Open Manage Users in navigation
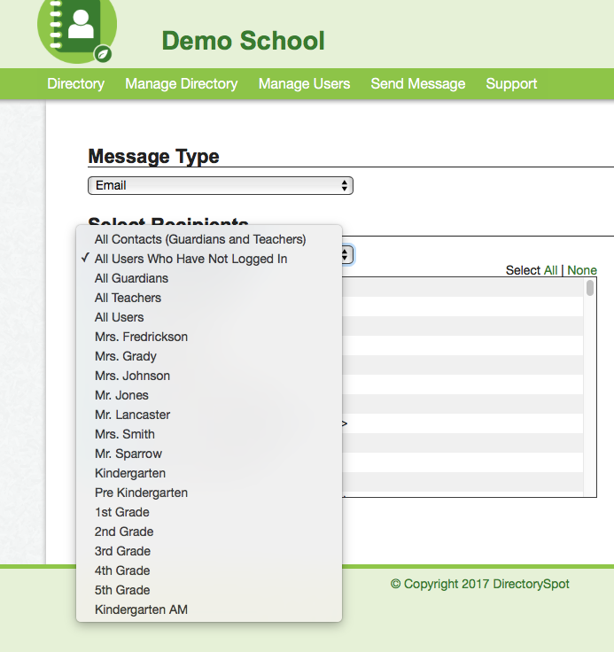Viewport: 614px width, 652px height. [x=304, y=83]
